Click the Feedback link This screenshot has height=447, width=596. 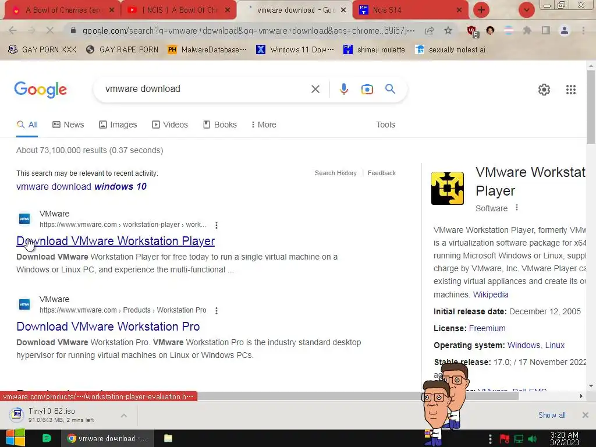(x=382, y=173)
